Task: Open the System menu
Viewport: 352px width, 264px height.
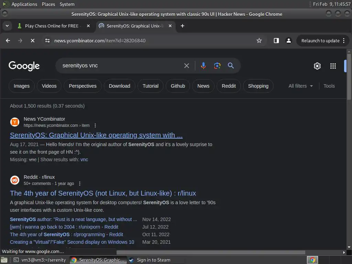Action: point(67,4)
